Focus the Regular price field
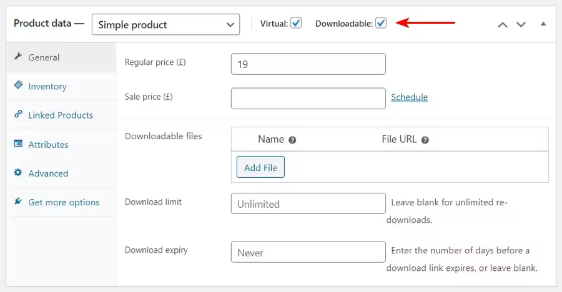Viewport: 562px width, 292px height. (x=308, y=64)
